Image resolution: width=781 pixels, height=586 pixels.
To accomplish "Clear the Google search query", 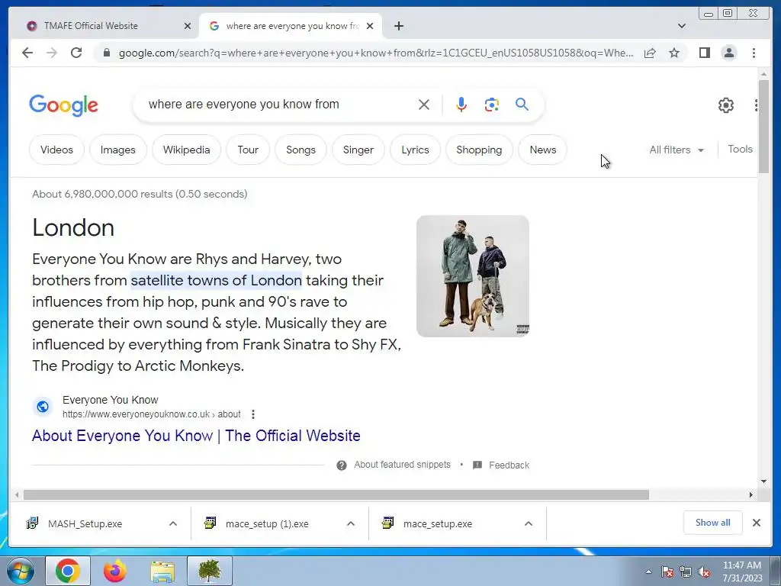I will pyautogui.click(x=424, y=105).
